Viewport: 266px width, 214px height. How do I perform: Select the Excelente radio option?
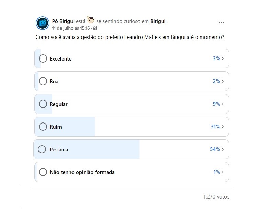point(43,58)
